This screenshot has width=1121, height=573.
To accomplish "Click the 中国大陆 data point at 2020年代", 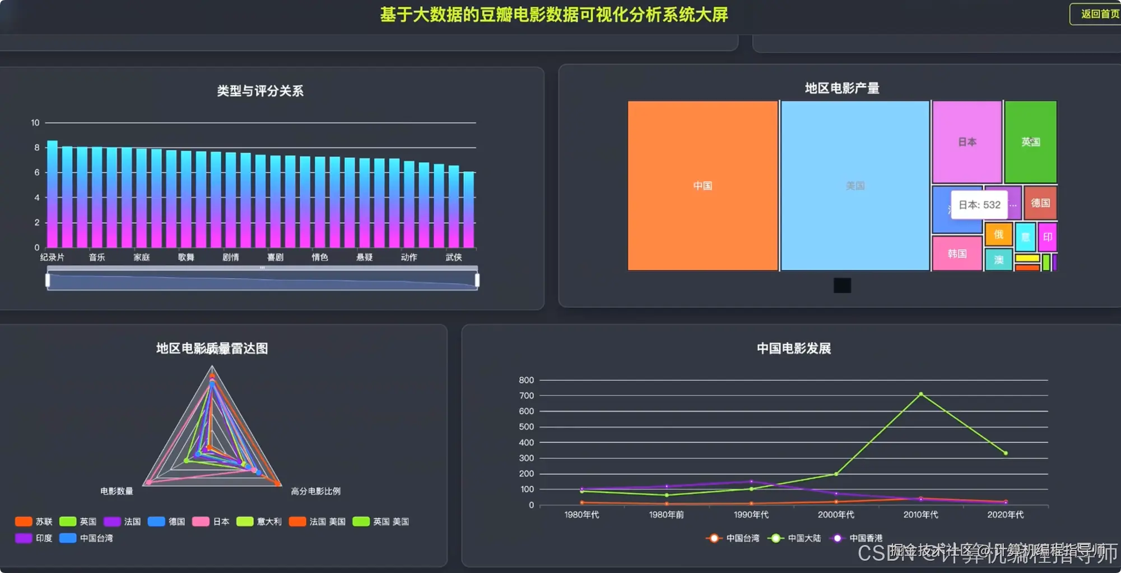I will (x=1006, y=453).
